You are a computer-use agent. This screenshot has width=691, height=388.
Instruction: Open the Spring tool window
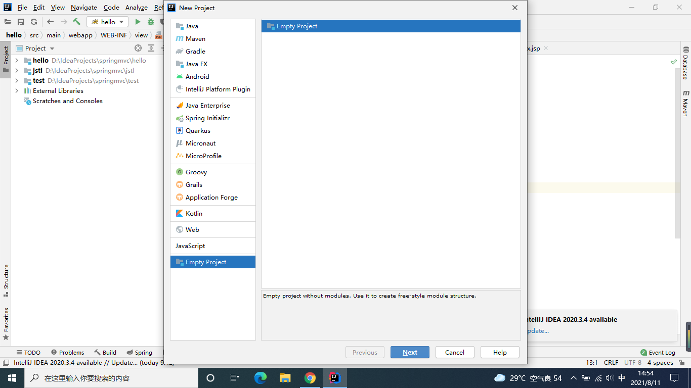pyautogui.click(x=140, y=353)
